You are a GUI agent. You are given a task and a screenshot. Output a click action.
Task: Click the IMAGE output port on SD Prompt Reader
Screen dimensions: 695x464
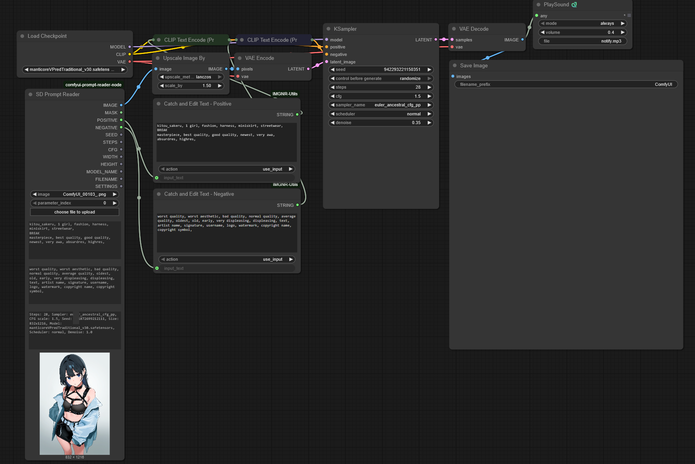pyautogui.click(x=121, y=105)
